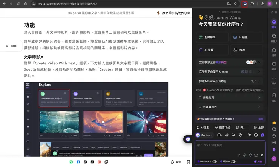Select the AI搜索 quick action chip
Viewport: 279px width, 167px height.
pyautogui.click(x=203, y=127)
